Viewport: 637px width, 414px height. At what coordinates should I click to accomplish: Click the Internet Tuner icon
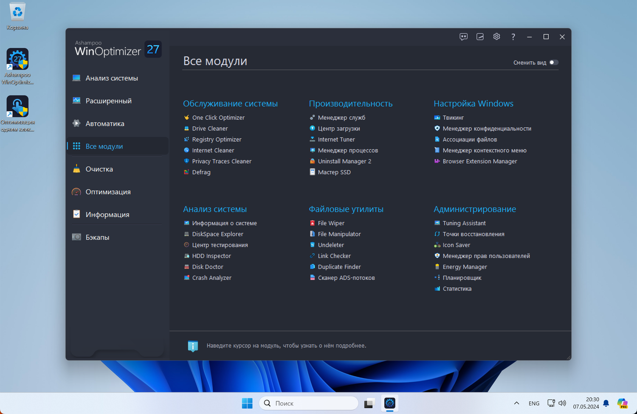pos(312,139)
